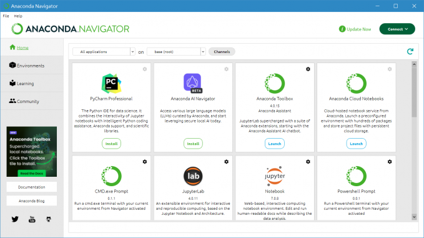Click Read the Docs on the Toolbox ad
Viewport: 424px width, 238px height.
pyautogui.click(x=32, y=174)
